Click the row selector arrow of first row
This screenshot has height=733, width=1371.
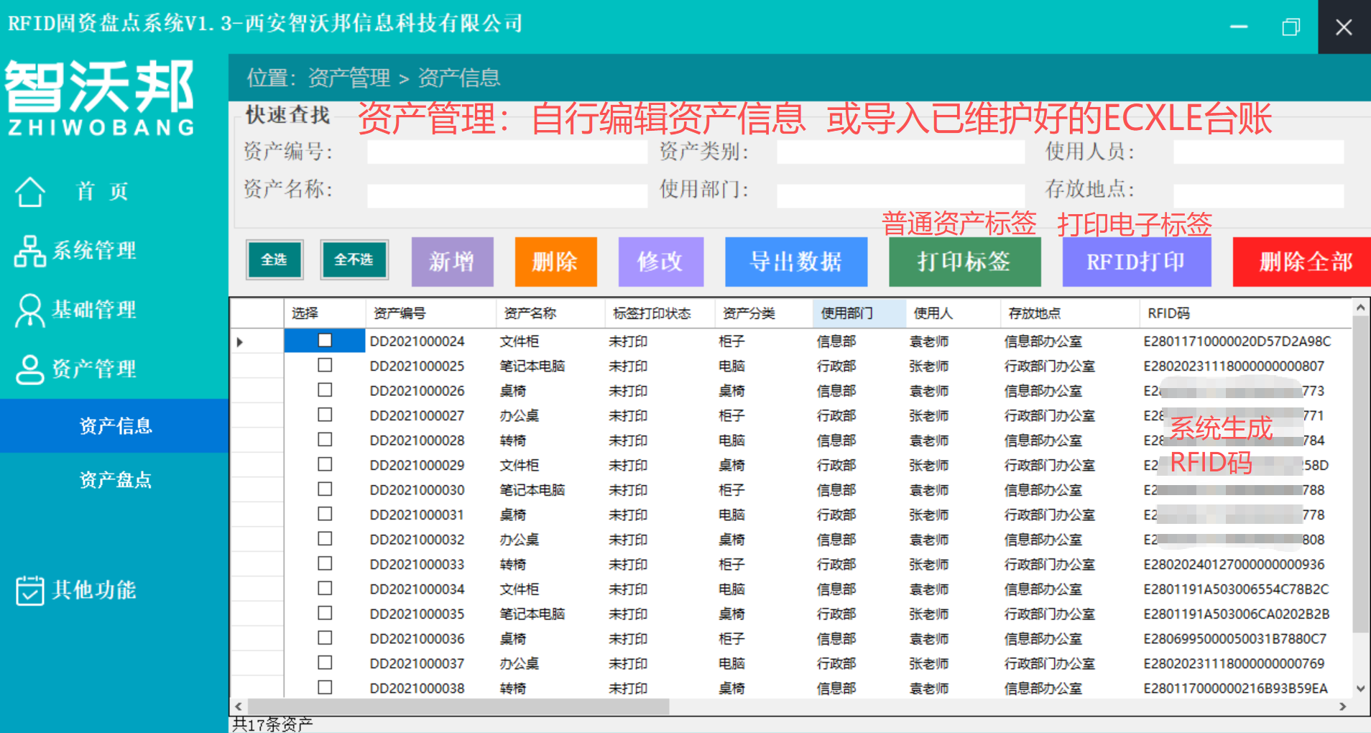[240, 342]
